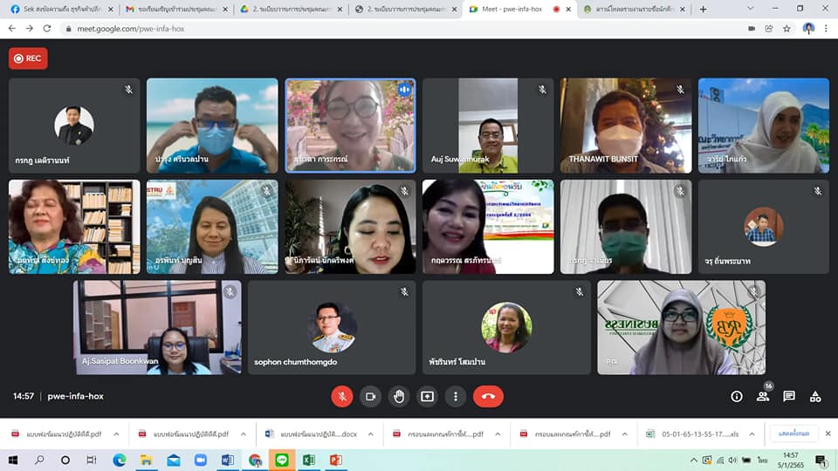Click the red Leave call button

488,396
